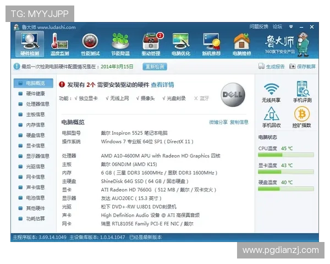This screenshot has width=330, height=264.
Task: Open the 电脑维修 repair house icon
Action: (241, 44)
